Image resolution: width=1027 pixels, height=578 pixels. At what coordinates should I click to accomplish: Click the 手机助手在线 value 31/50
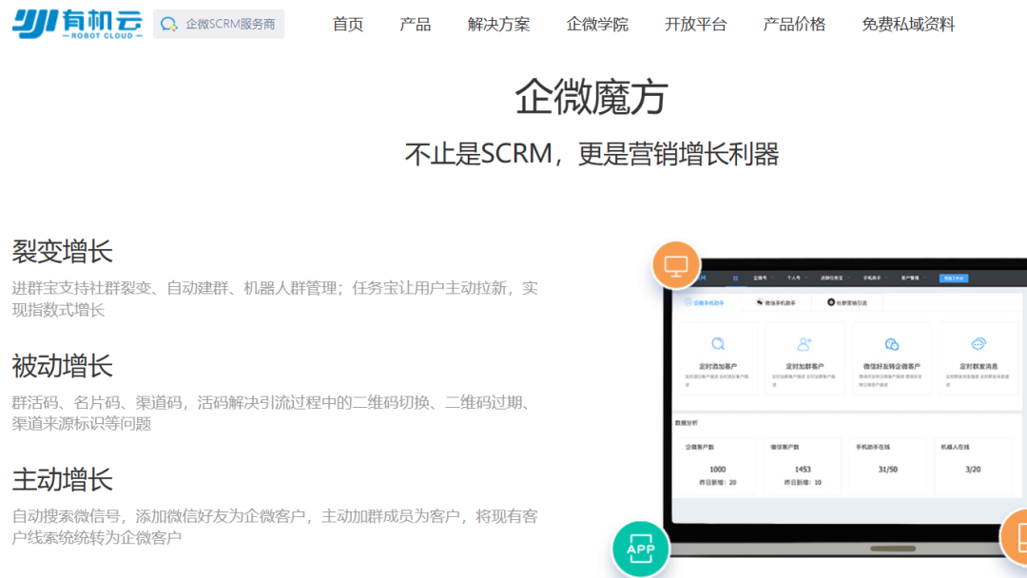click(x=887, y=470)
